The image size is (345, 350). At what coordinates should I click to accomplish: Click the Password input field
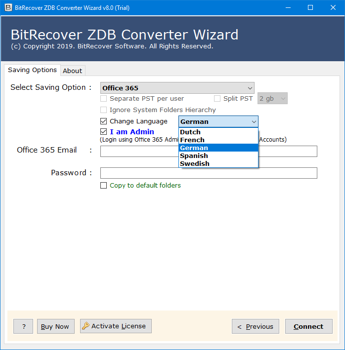pyautogui.click(x=208, y=173)
